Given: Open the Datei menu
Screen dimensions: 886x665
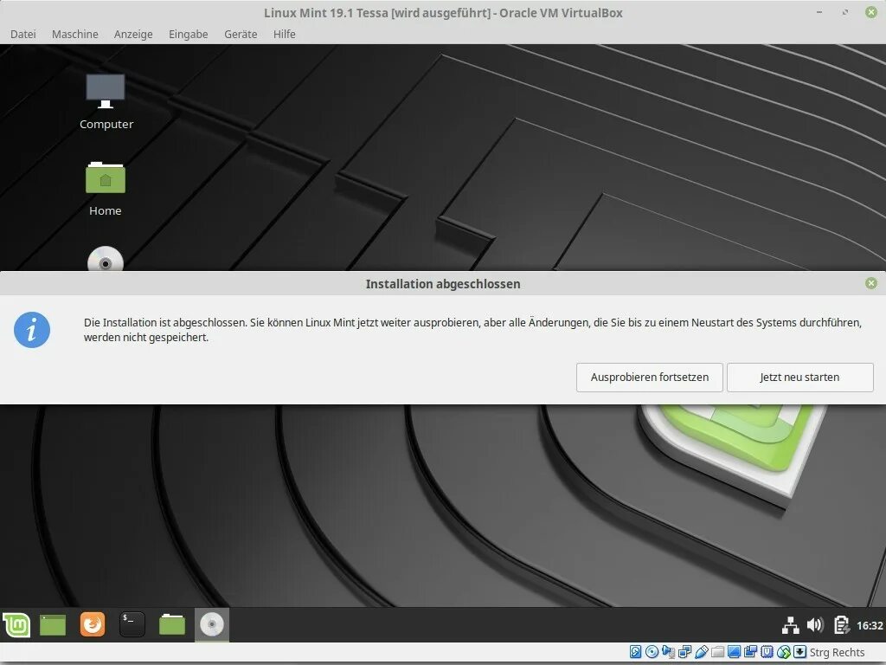Looking at the screenshot, I should pyautogui.click(x=23, y=34).
